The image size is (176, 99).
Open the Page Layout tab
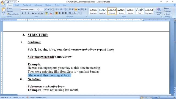coord(27,5)
